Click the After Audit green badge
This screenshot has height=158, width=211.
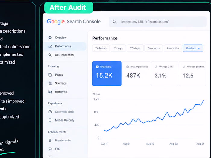[x=69, y=8]
